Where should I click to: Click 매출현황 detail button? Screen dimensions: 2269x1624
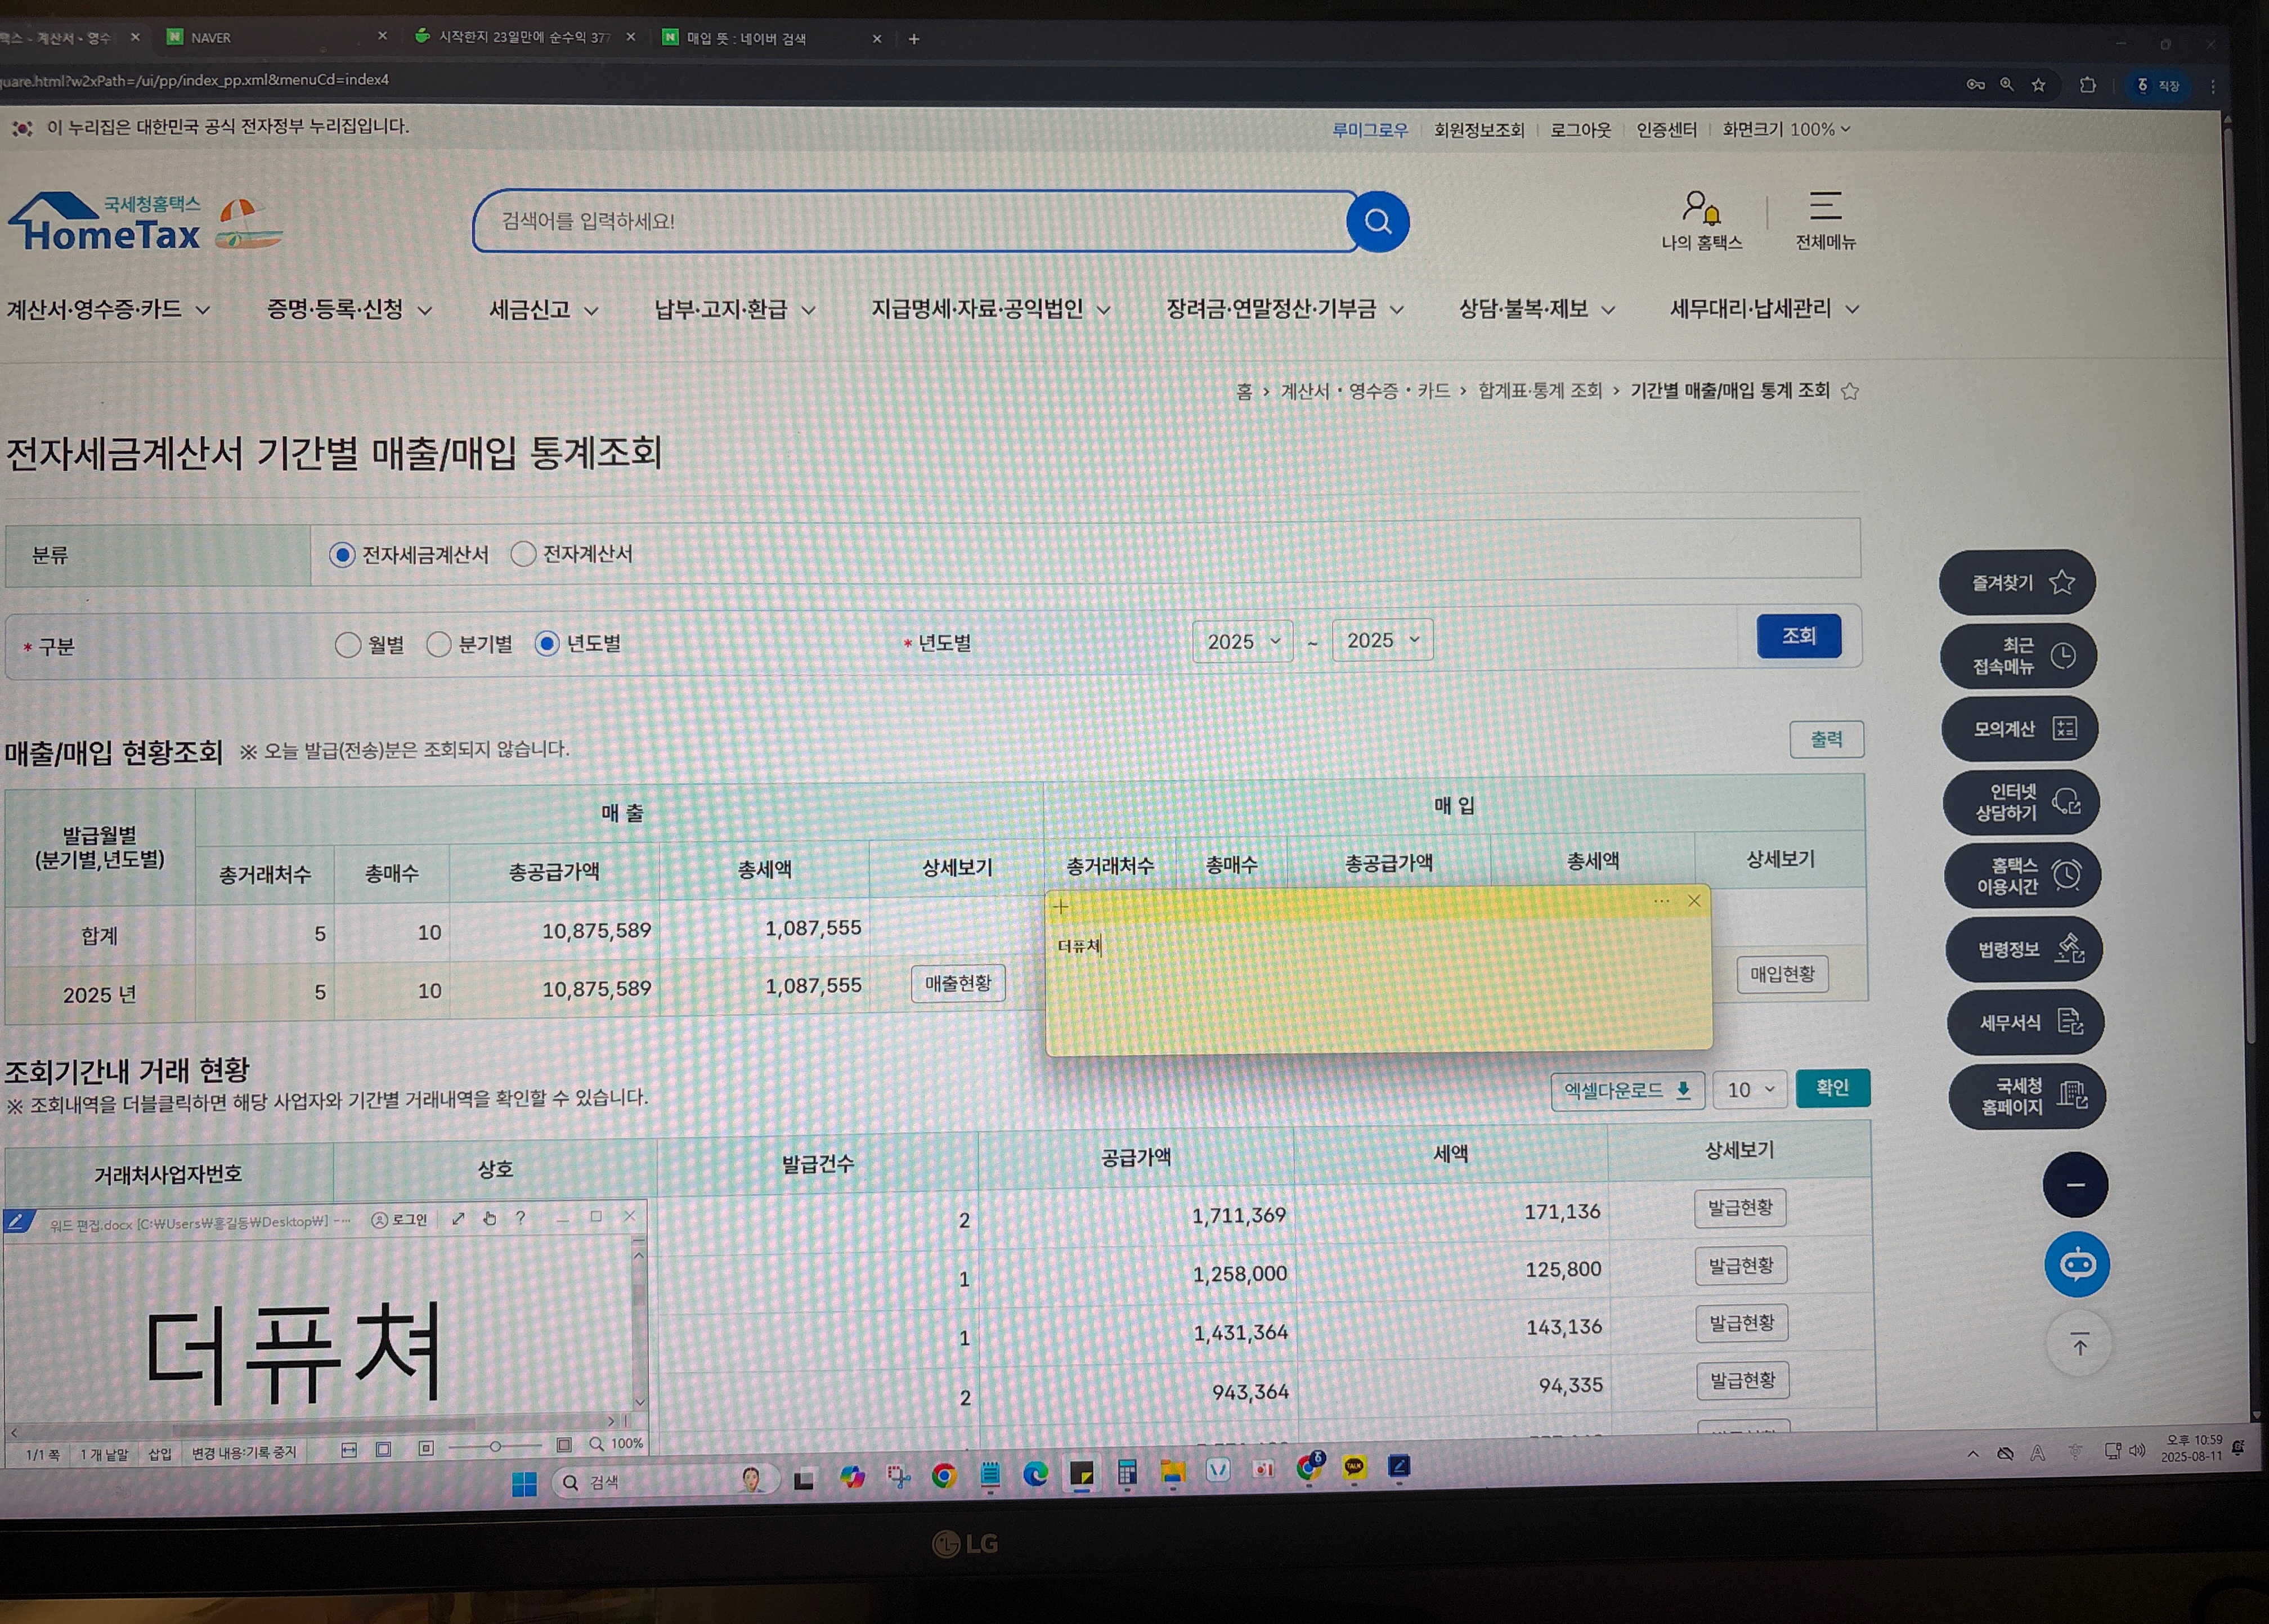958,984
